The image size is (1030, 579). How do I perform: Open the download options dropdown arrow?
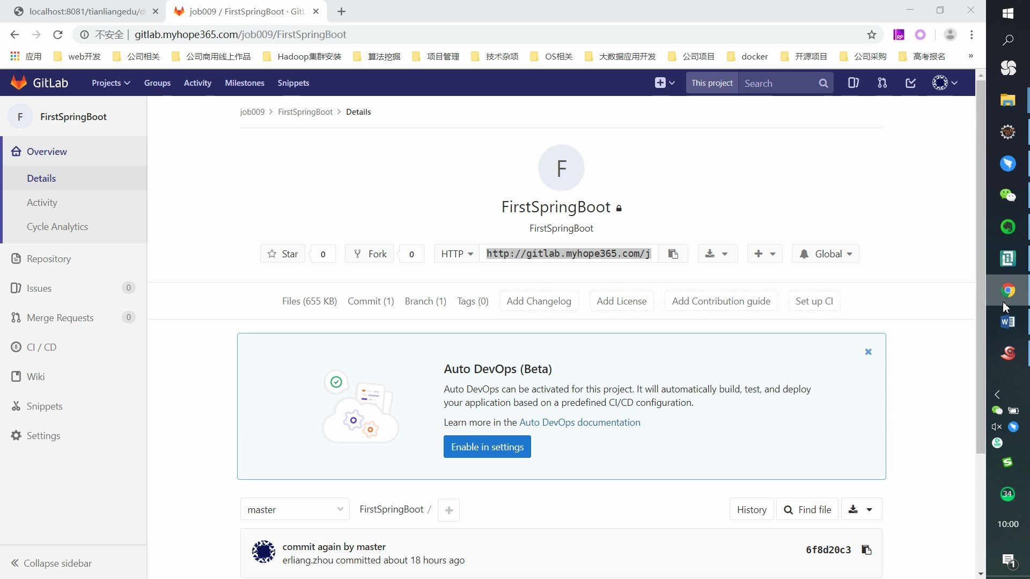click(x=725, y=254)
